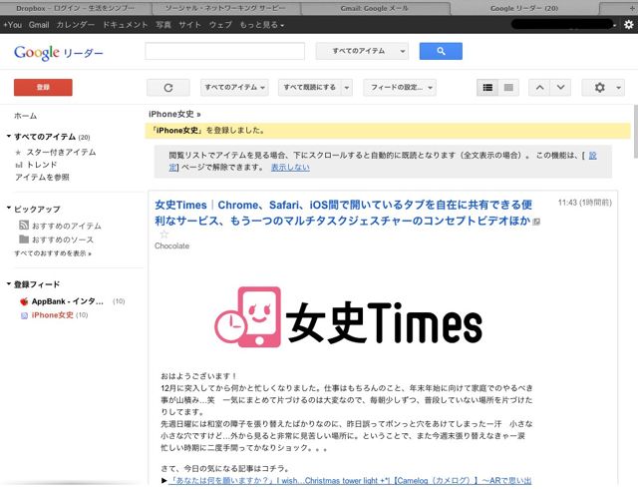Click おすすめのアイテム feed icon
Viewport: 638px width, 489px height.
point(24,225)
